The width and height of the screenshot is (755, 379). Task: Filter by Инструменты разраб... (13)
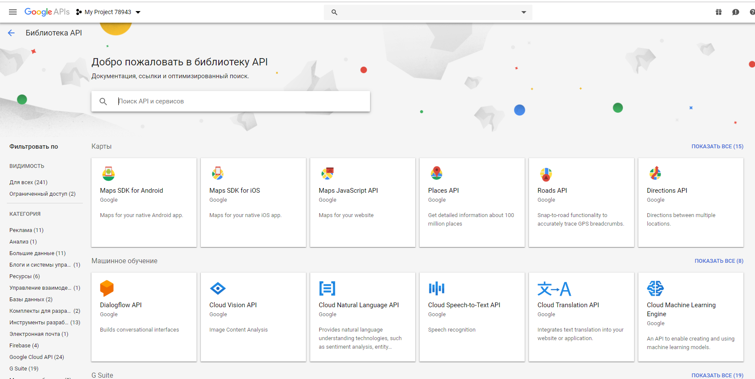point(45,323)
